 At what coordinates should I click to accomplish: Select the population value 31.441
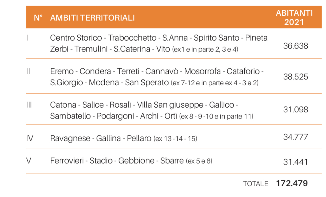(296, 162)
